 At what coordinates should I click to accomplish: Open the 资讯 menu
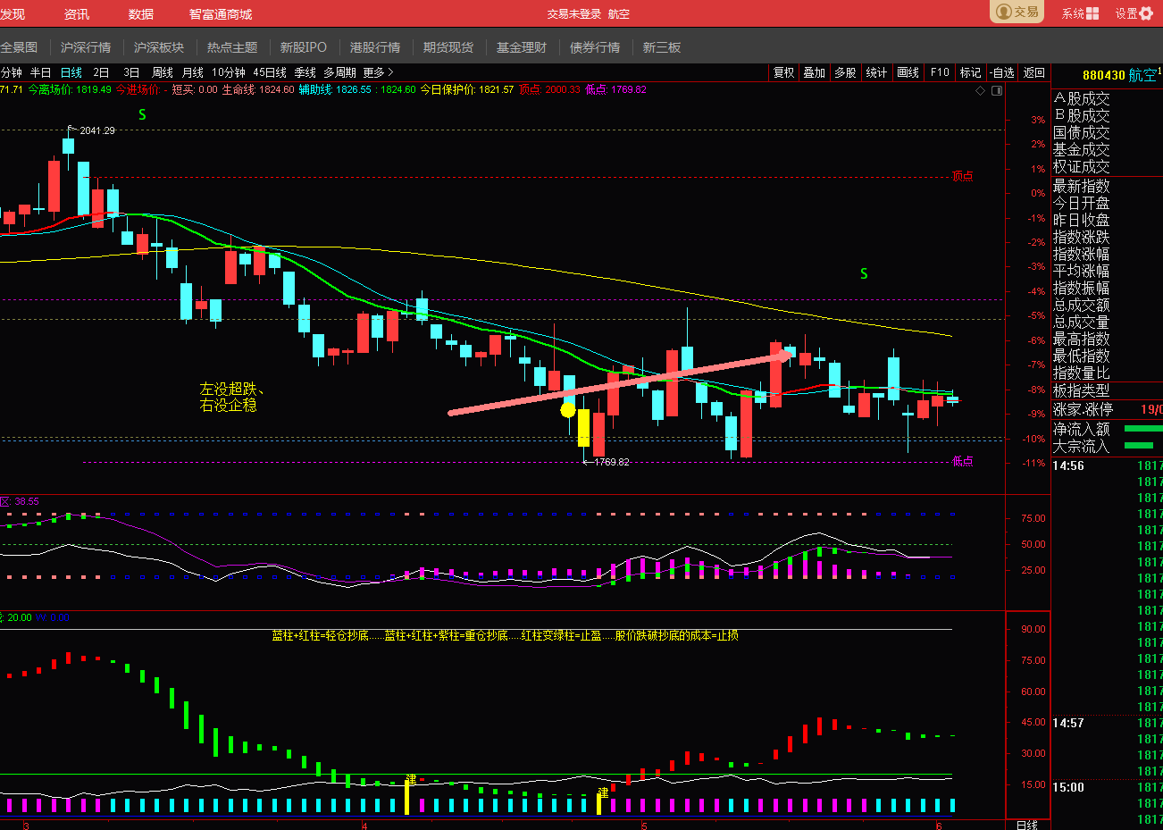(77, 14)
